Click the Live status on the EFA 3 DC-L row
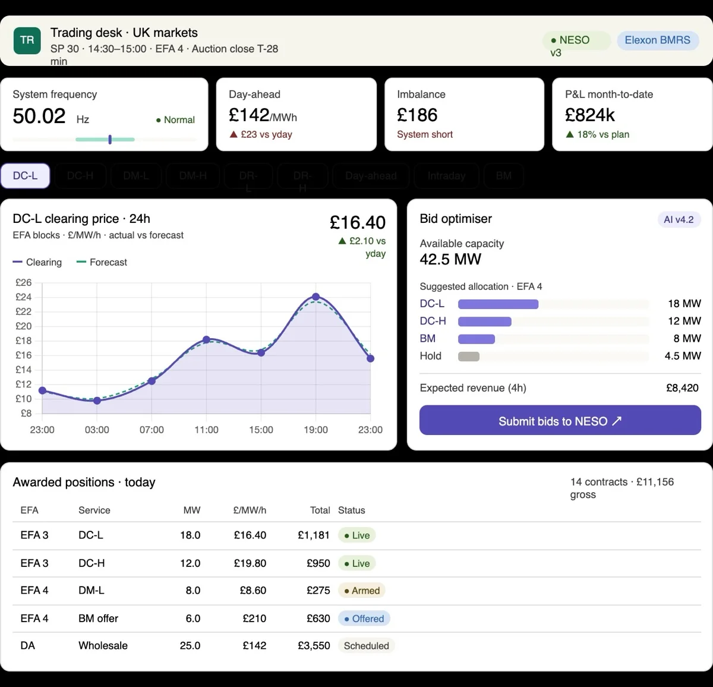This screenshot has height=687, width=713. tap(357, 535)
